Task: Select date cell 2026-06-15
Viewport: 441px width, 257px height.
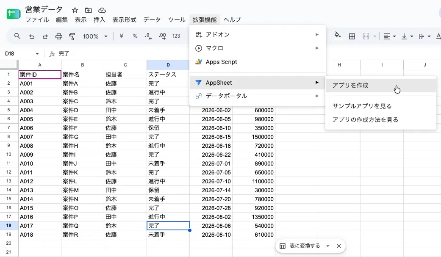Action: (x=211, y=137)
